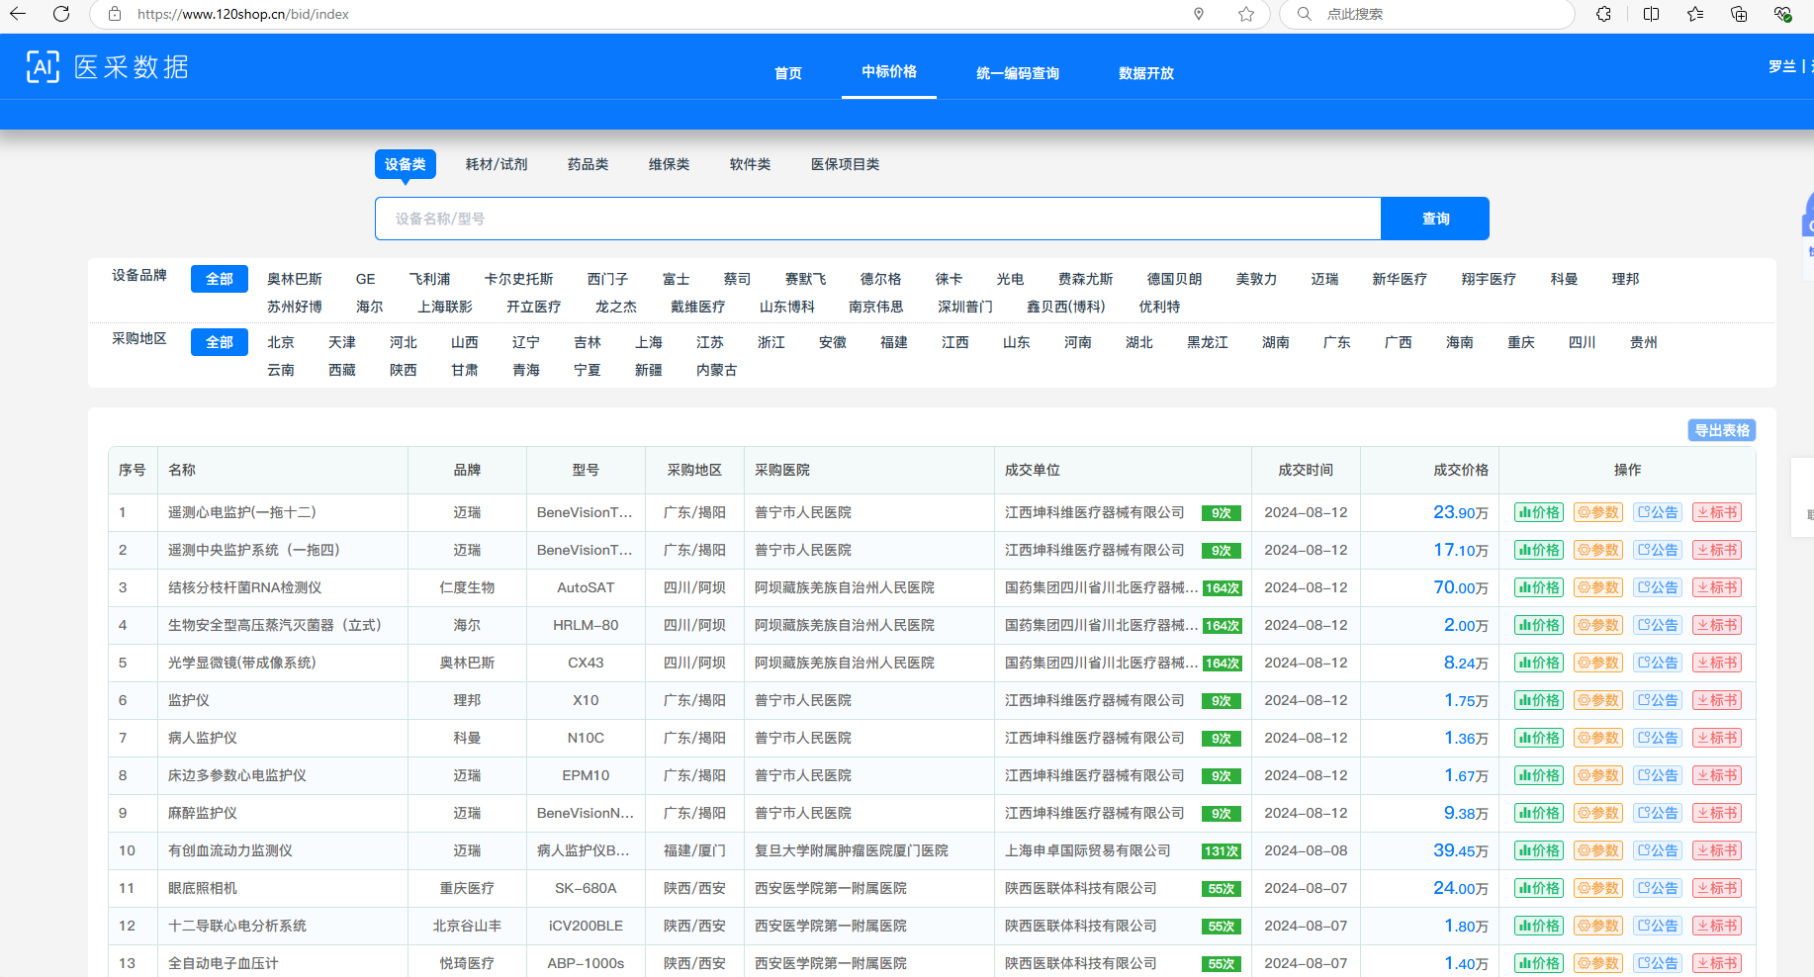Open the browser favorites list icon
Screen dimensions: 1814x977
pos(1695,14)
